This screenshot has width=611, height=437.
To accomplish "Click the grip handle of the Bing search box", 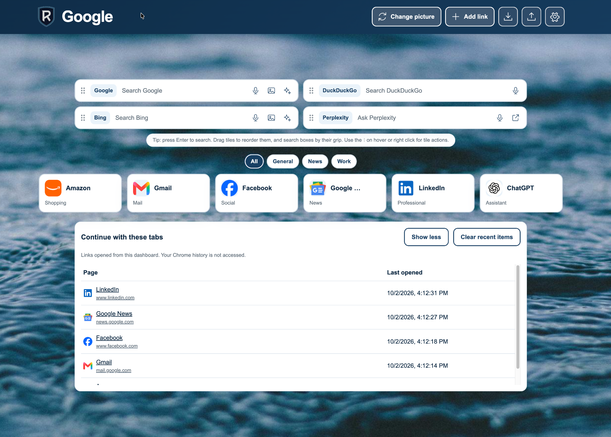I will click(x=83, y=118).
